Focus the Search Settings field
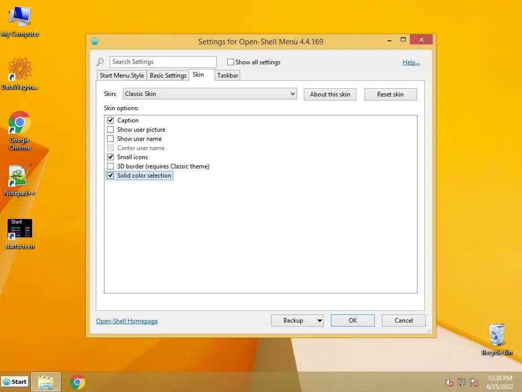 [x=163, y=62]
